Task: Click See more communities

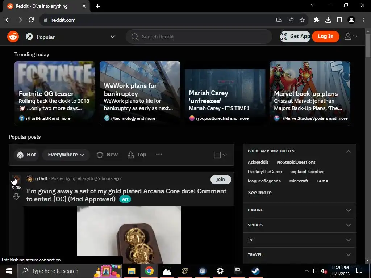Action: 260,193
